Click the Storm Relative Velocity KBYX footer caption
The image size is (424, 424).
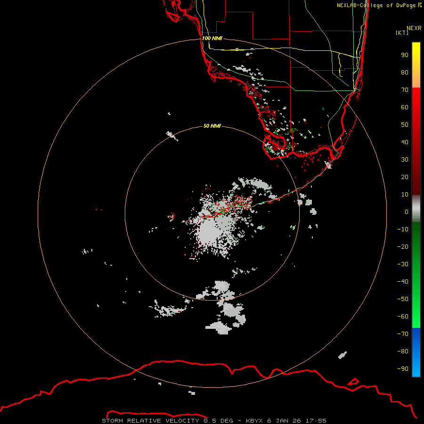coord(214,421)
